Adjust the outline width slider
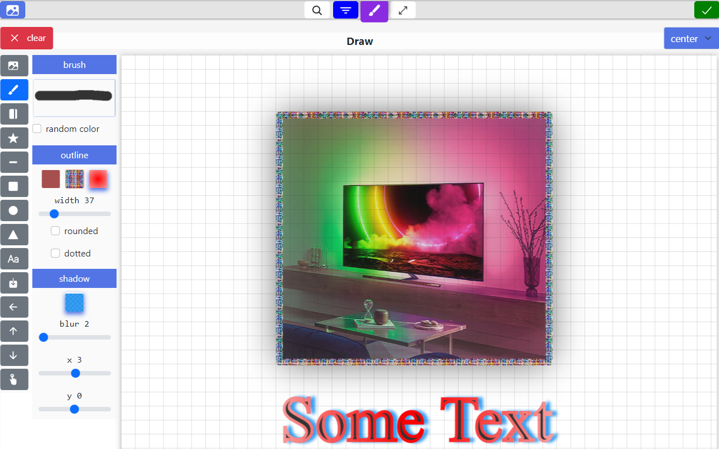This screenshot has height=449, width=719. (74, 214)
